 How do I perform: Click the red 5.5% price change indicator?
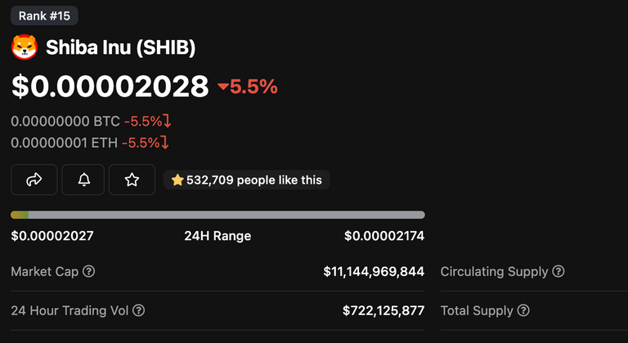tap(248, 87)
